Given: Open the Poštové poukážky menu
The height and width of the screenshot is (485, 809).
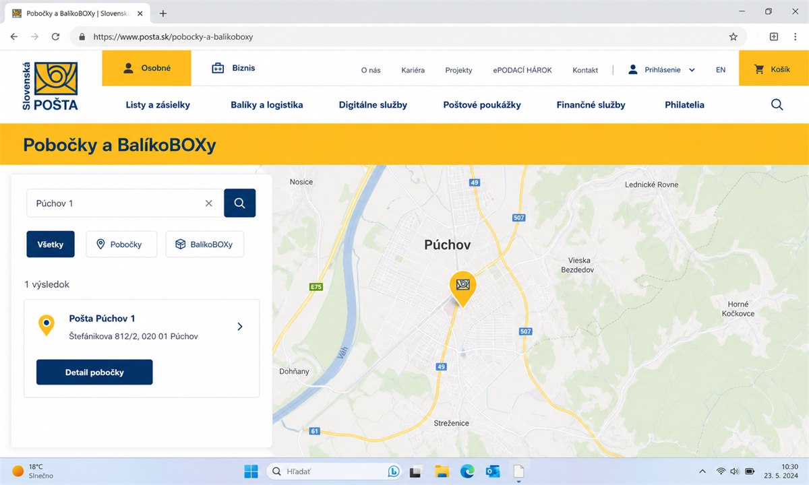Looking at the screenshot, I should tap(482, 104).
